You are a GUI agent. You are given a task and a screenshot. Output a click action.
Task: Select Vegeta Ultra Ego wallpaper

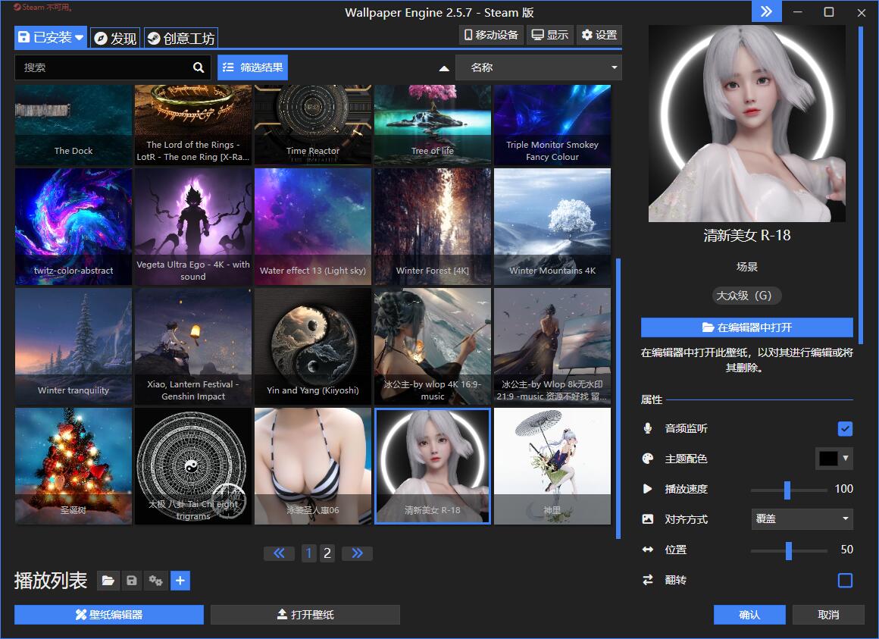coord(193,227)
